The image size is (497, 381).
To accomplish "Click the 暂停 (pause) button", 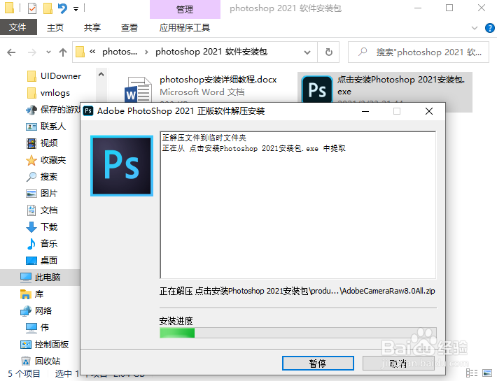I will click(x=318, y=364).
